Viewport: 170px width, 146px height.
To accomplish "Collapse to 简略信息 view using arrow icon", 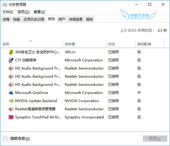I will point(5,138).
